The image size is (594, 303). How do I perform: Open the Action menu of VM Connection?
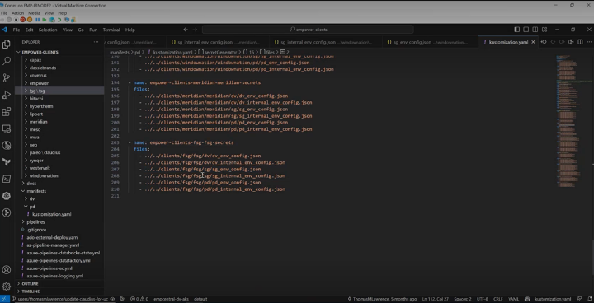point(18,13)
